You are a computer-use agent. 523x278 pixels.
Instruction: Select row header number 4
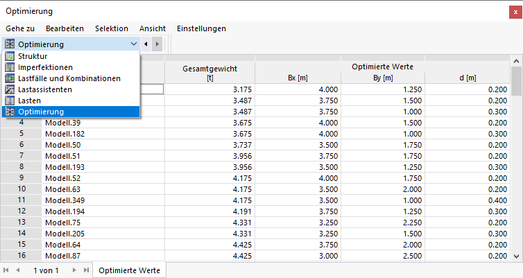[x=22, y=122]
